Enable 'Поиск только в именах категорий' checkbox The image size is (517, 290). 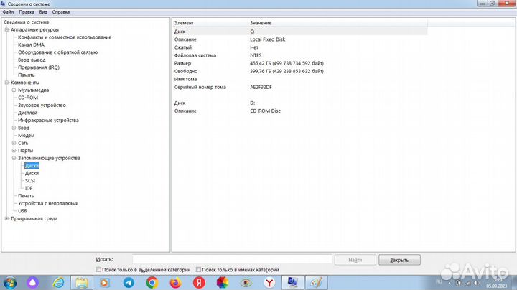pos(199,270)
